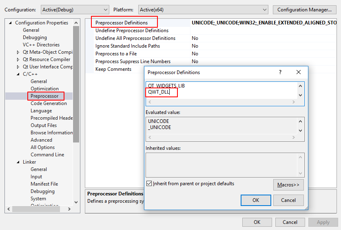This screenshot has width=341, height=230.
Task: Click the help question mark in the dialog title bar
Action: (x=280, y=72)
